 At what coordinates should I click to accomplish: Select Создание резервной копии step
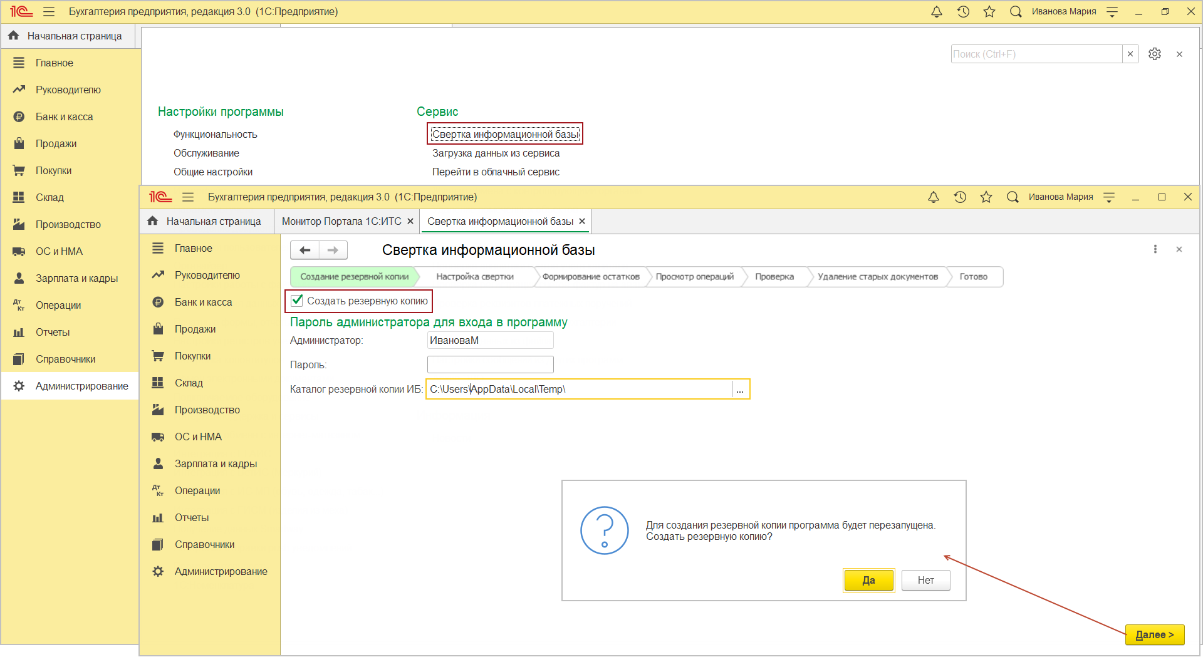[354, 277]
